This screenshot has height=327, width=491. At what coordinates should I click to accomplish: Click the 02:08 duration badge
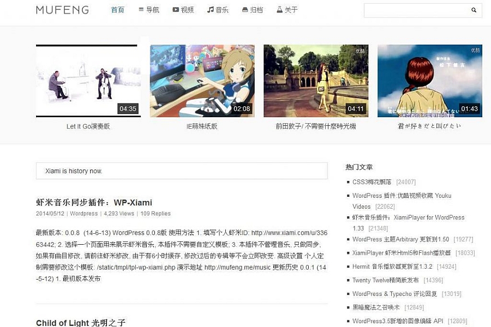coord(242,108)
